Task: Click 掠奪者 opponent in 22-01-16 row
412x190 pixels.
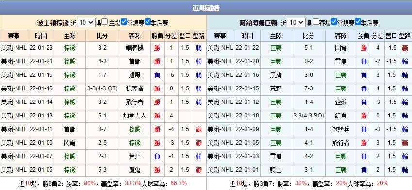Action: point(135,89)
